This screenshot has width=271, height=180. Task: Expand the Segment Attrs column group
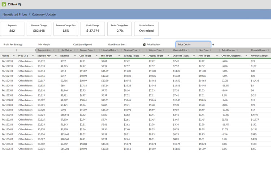coord(53,50)
